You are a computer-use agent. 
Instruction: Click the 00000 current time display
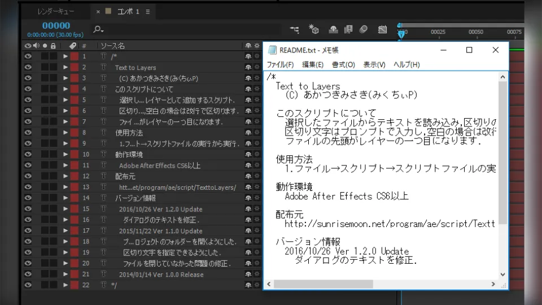pyautogui.click(x=56, y=25)
